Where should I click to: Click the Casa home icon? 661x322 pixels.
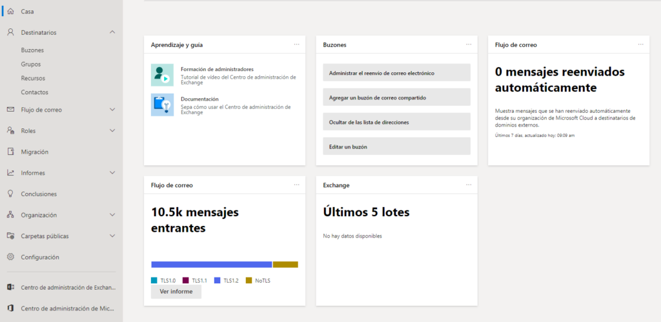10,12
